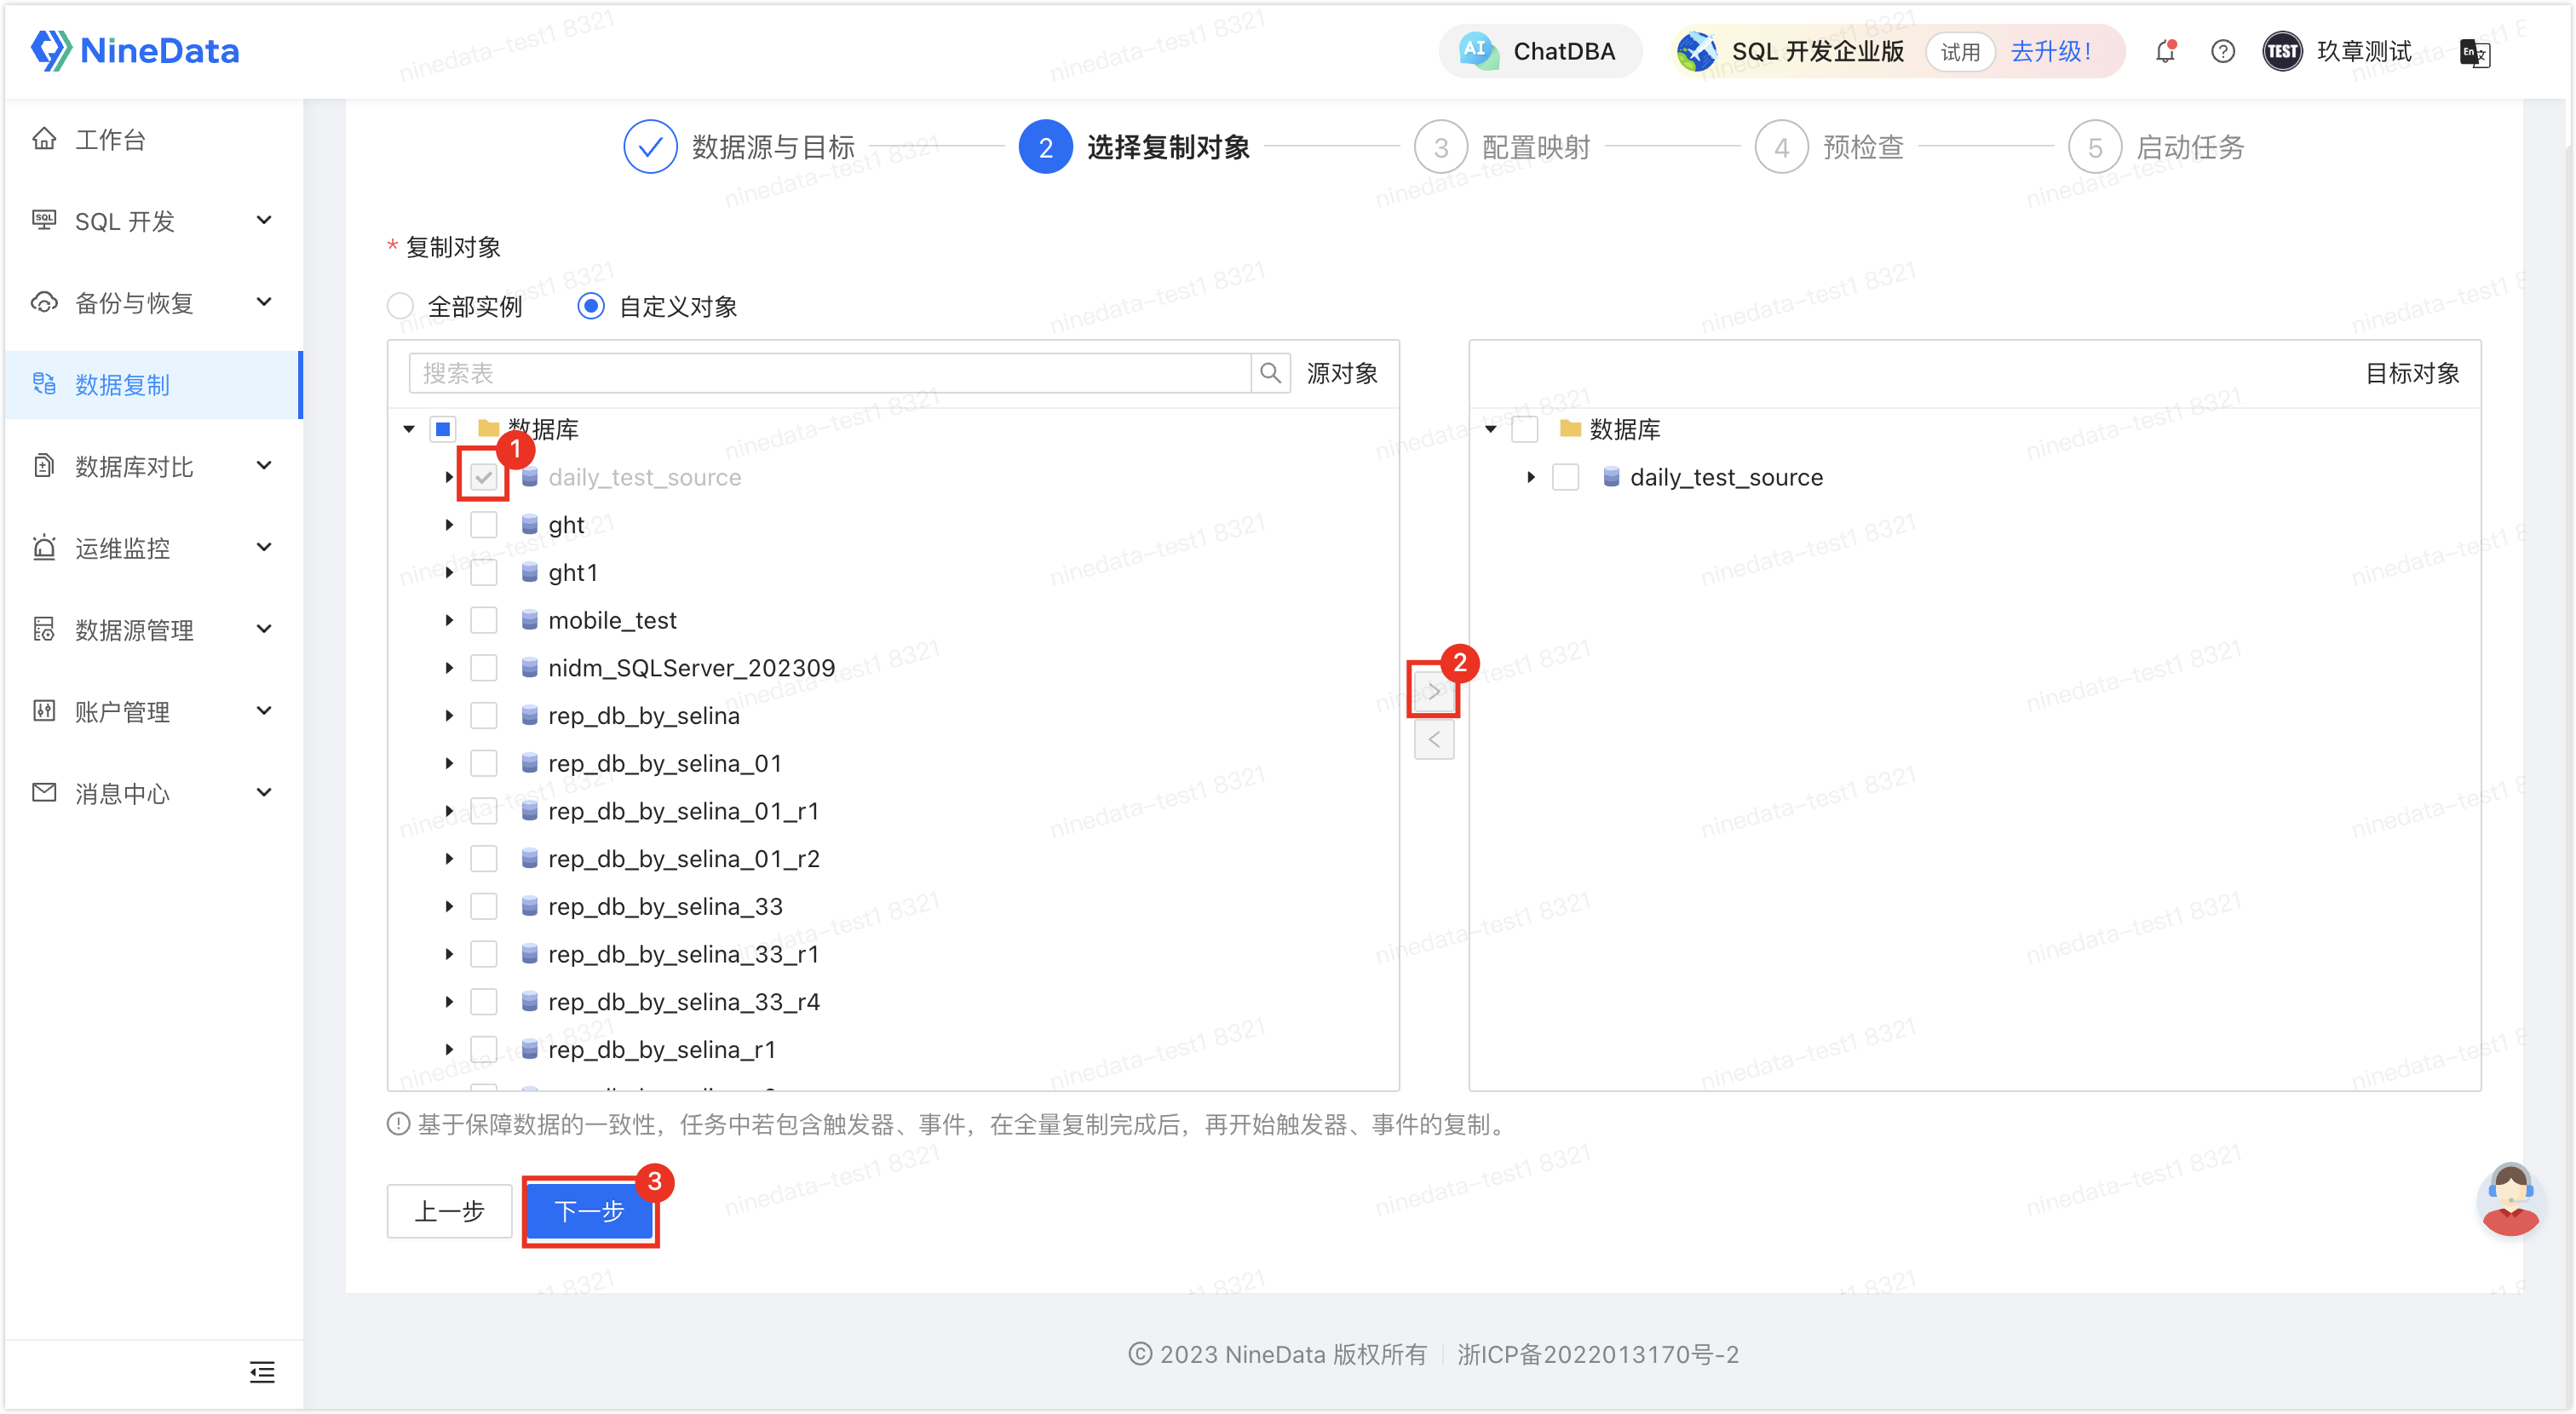Check the ght1 database checkbox

coord(484,573)
